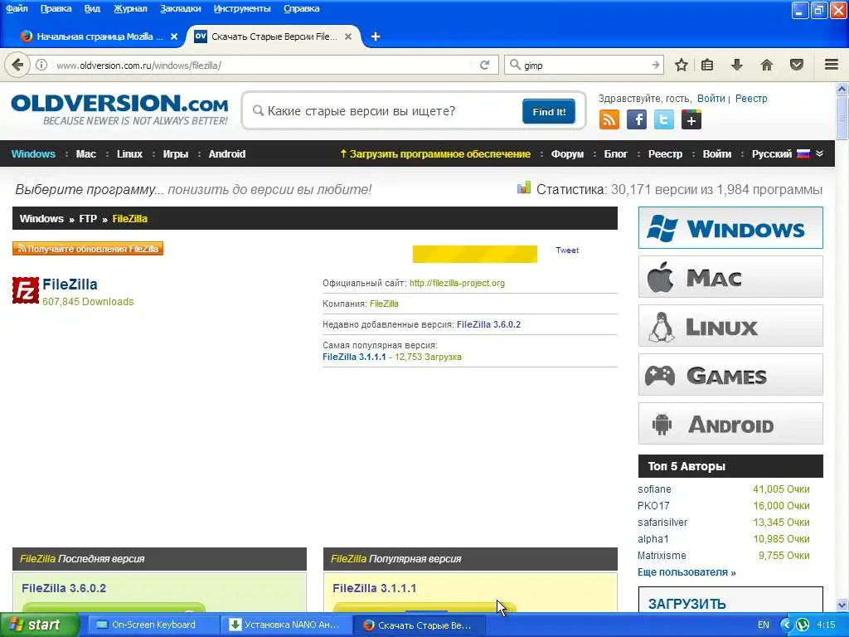849x637 pixels.
Task: Open the Журнал menu
Action: tap(130, 8)
